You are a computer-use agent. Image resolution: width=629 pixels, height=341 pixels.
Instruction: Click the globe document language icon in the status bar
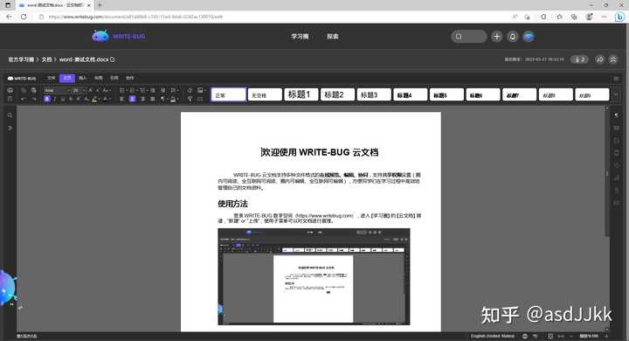coord(525,336)
